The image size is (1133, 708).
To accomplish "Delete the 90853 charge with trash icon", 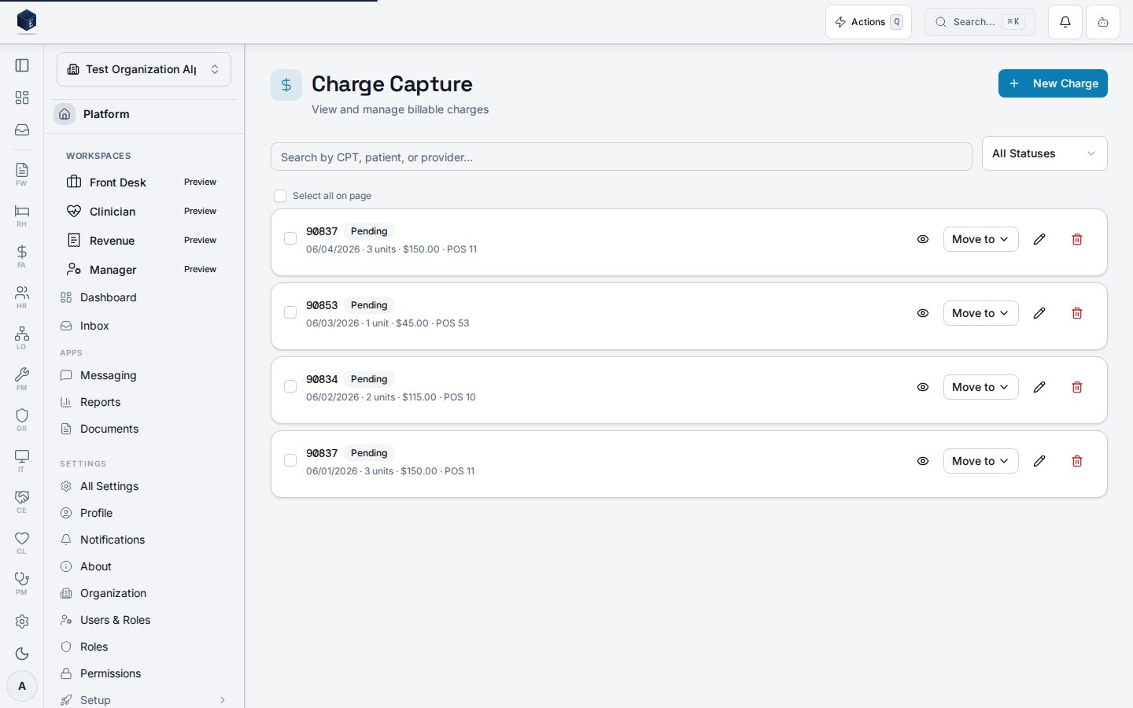I will (1077, 313).
